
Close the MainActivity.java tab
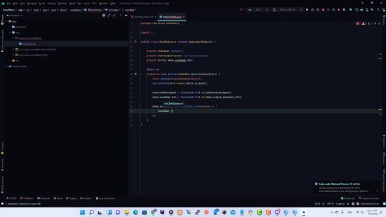click(x=183, y=17)
